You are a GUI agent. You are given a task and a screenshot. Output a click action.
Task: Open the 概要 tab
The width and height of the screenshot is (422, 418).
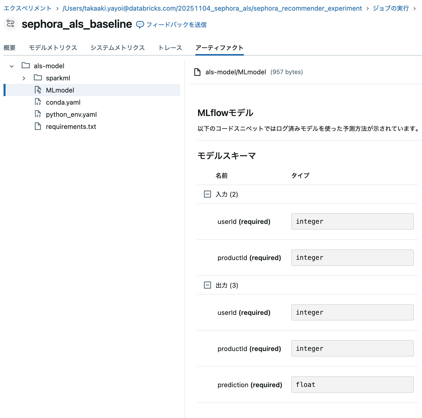[10, 48]
